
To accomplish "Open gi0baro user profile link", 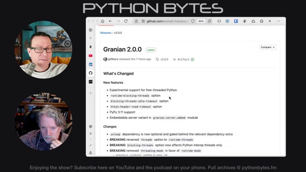I will tap(113, 59).
